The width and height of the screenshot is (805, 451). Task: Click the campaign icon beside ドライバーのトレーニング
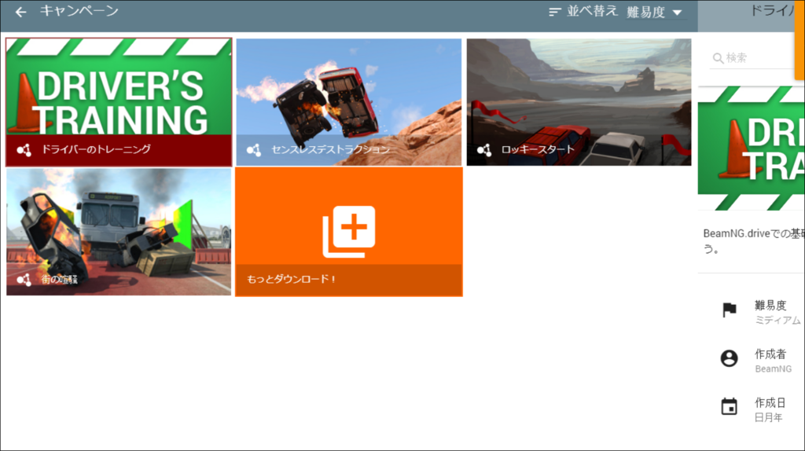[24, 150]
